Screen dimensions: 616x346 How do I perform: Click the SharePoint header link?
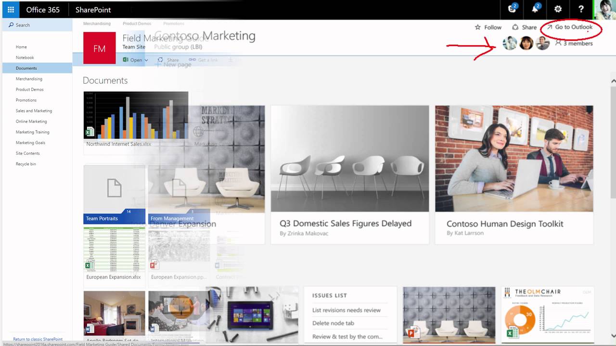pos(93,10)
